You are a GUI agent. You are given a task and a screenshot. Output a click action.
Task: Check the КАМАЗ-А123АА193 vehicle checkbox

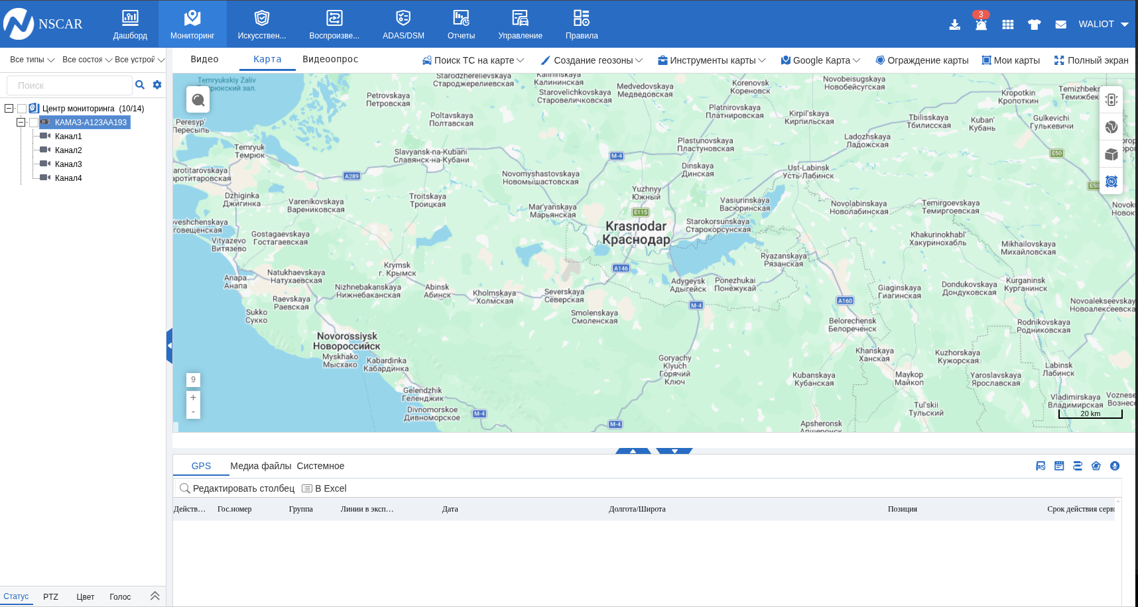tap(34, 123)
